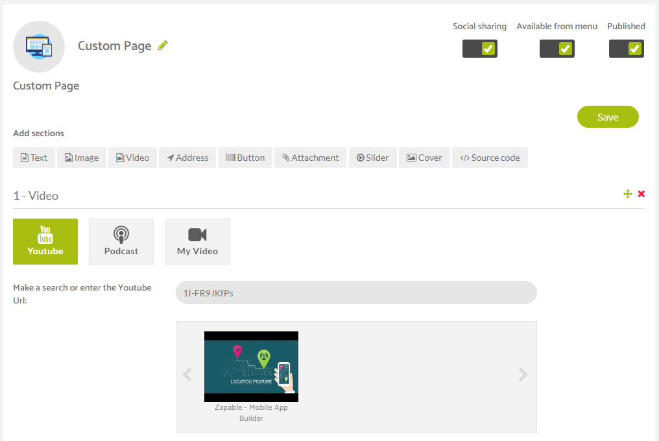Image resolution: width=659 pixels, height=441 pixels.
Task: Select the Youtube video source
Action: [45, 241]
